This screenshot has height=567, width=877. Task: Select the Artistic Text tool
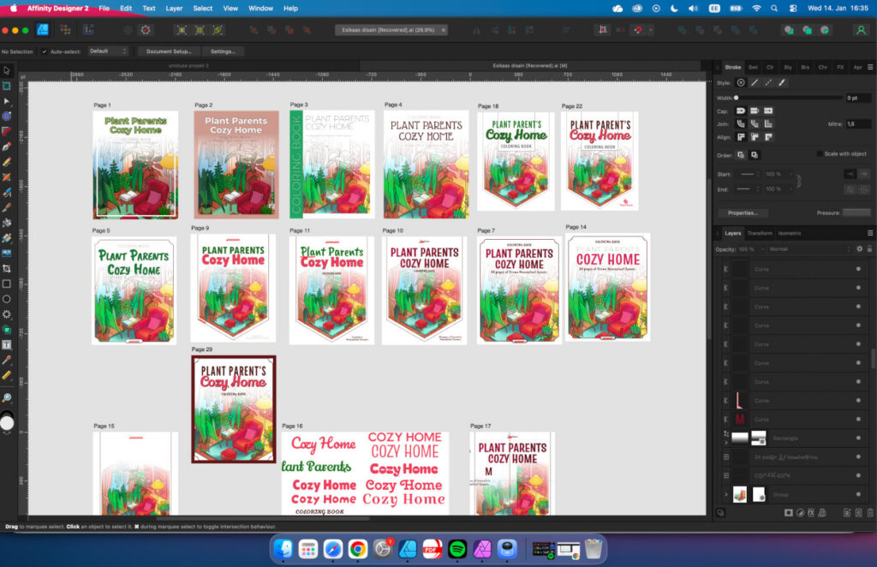coord(7,345)
